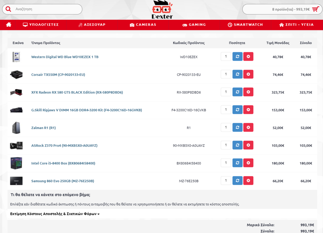Open the Dexter logo home link
The height and width of the screenshot is (233, 323).
(162, 10)
